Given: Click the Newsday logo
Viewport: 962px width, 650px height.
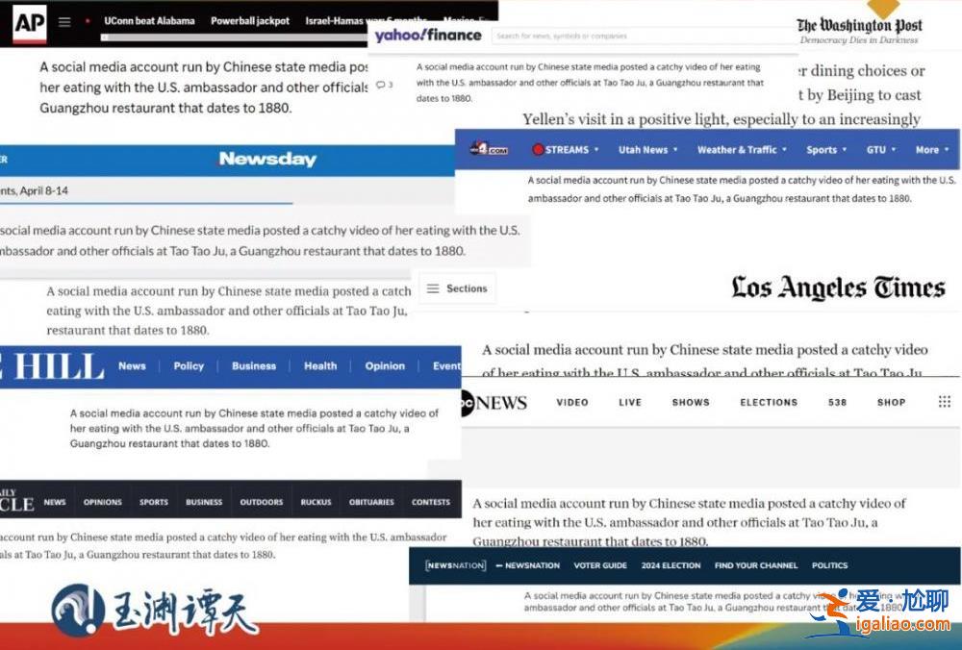Looking at the screenshot, I should point(267,159).
